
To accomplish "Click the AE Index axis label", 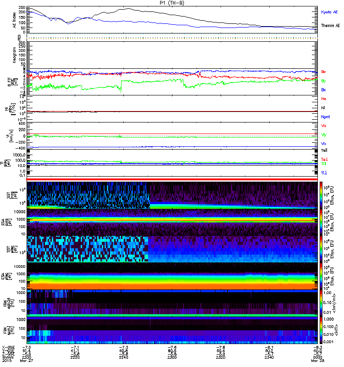I will (15, 20).
